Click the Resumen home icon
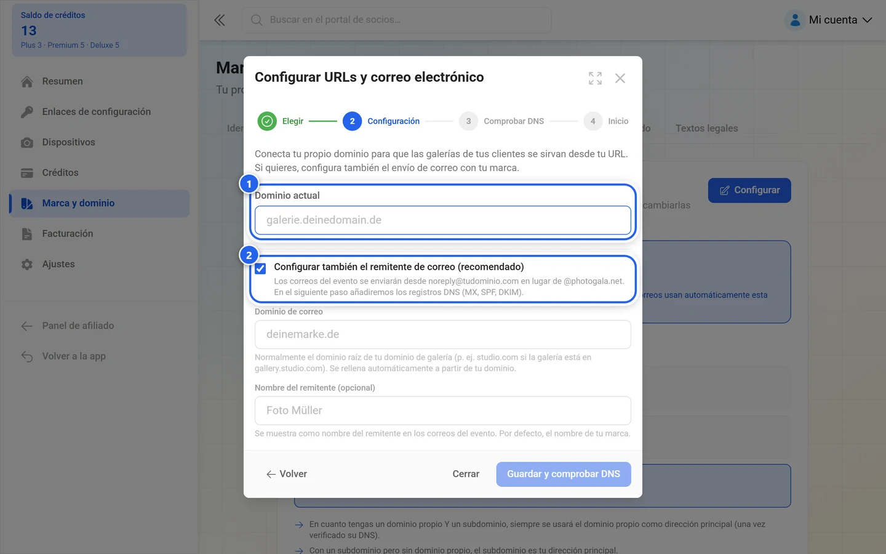 (x=27, y=81)
